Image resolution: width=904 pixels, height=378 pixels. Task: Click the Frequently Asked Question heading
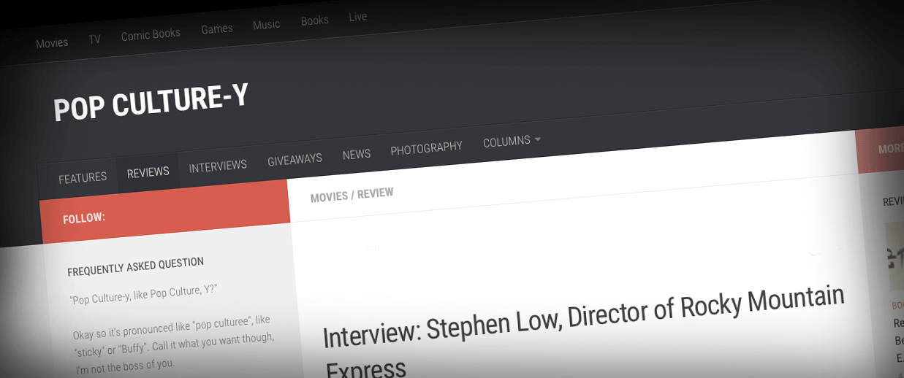(x=136, y=266)
